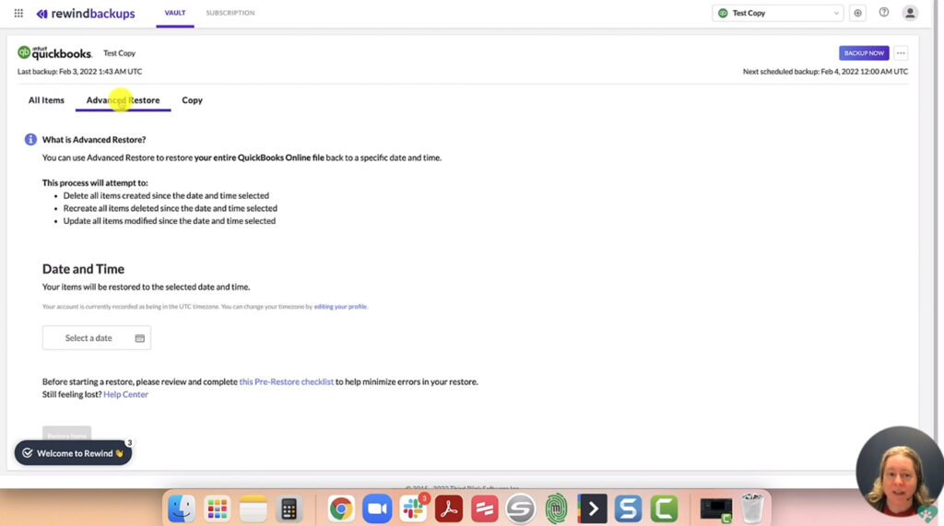
Task: Open Google Chrome in the dock
Action: pyautogui.click(x=341, y=508)
